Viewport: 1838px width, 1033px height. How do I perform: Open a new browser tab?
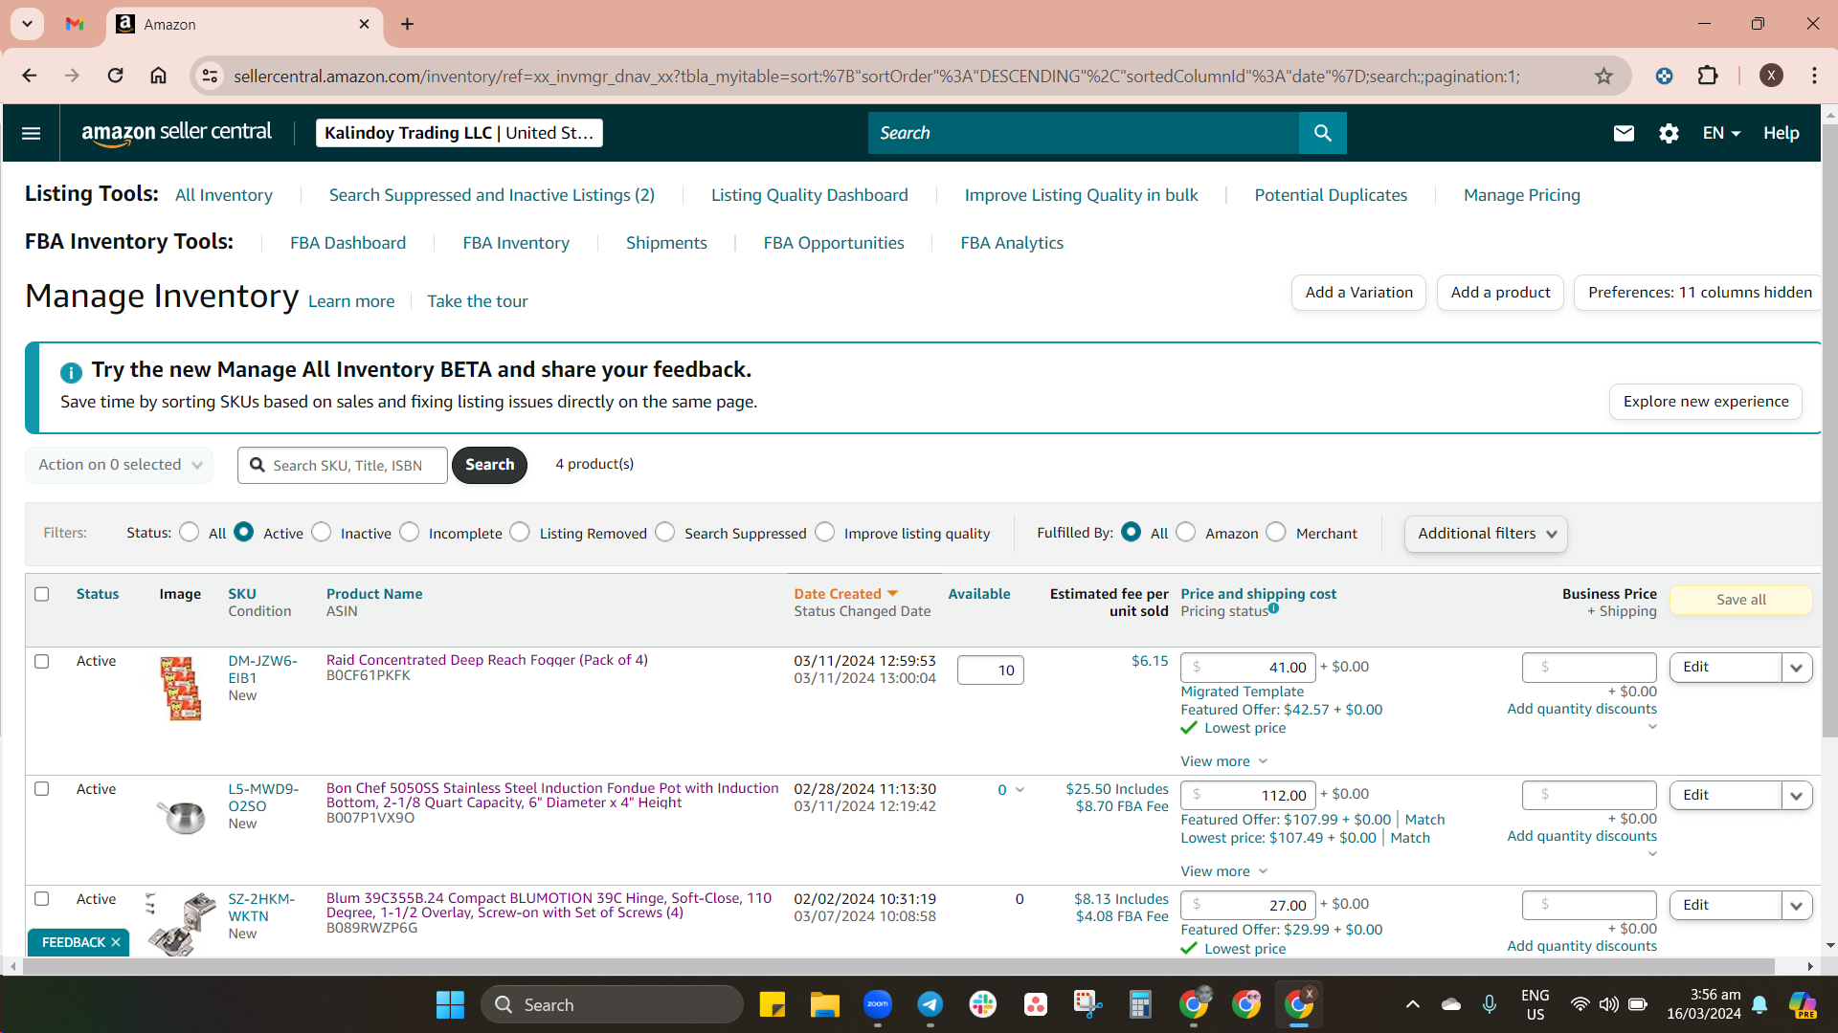click(408, 24)
